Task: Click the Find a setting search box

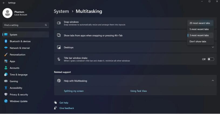Action: [26, 25]
